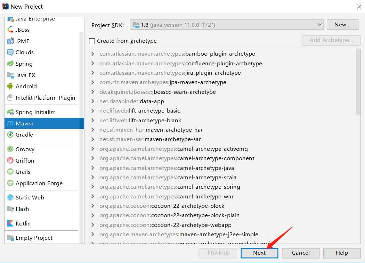
Task: Expand lift-archetype-basic chevron
Action: [93, 111]
